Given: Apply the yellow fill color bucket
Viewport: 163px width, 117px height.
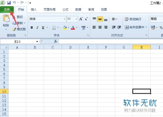Looking at the screenshot, I should (x=65, y=28).
